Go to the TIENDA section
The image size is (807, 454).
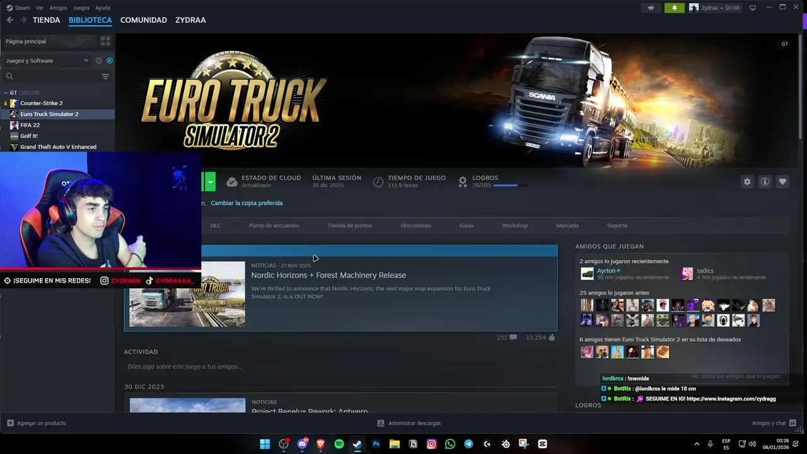point(47,20)
